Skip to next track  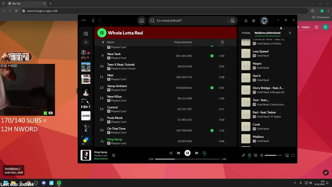click(x=197, y=153)
